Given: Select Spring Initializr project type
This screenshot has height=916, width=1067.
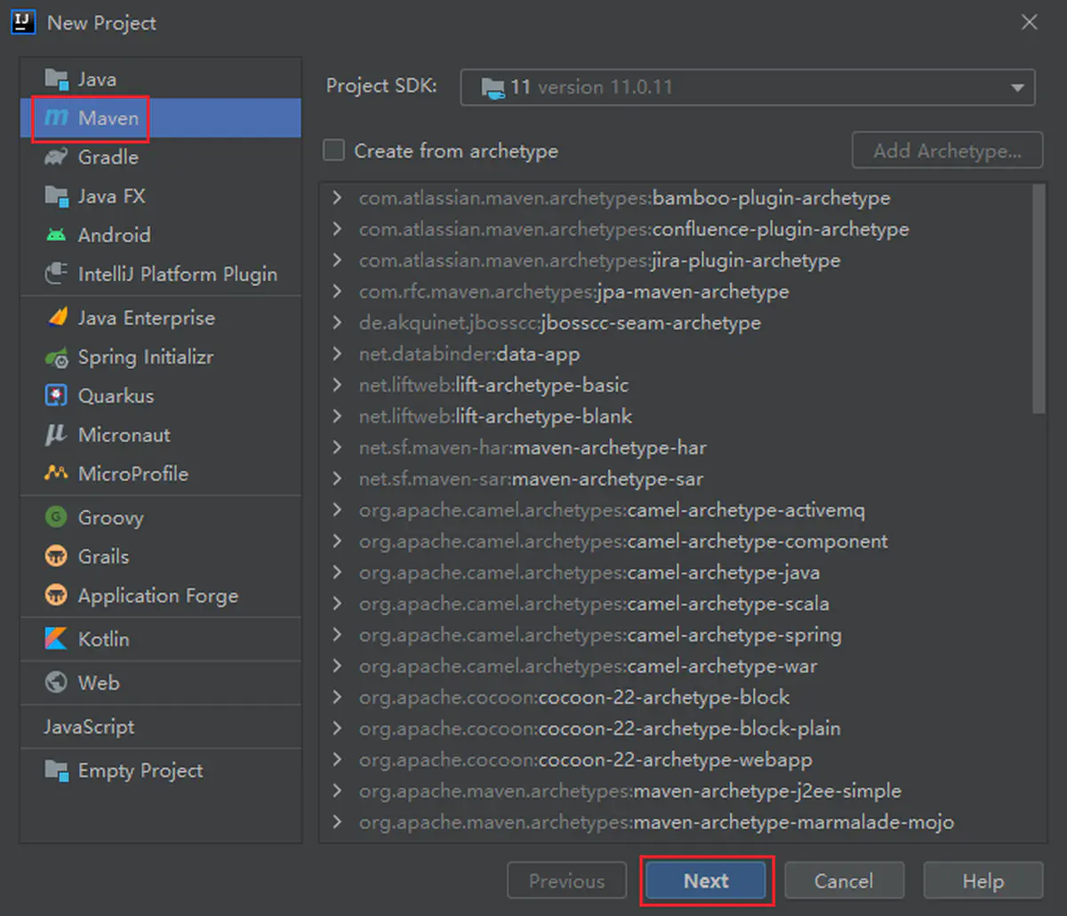Looking at the screenshot, I should point(161,358).
